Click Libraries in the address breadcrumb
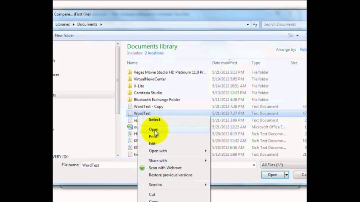Viewport: 360px width, 202px height. click(62, 24)
